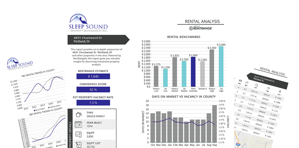Screen dimensions: 299x148
Task: Click the Rental Benchmarks chart title
Action: 184,37
